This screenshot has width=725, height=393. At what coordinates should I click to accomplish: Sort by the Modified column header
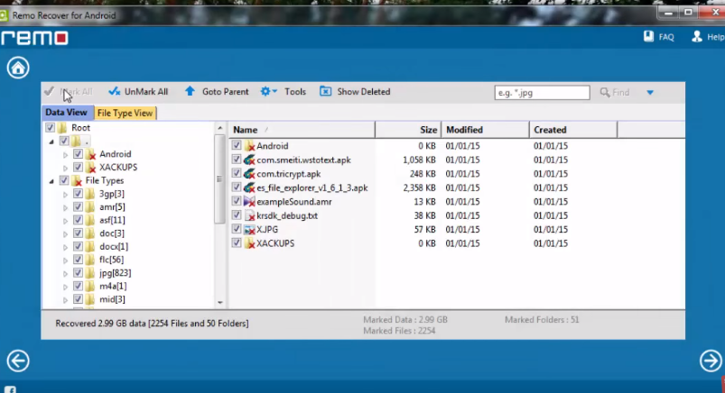coord(485,130)
